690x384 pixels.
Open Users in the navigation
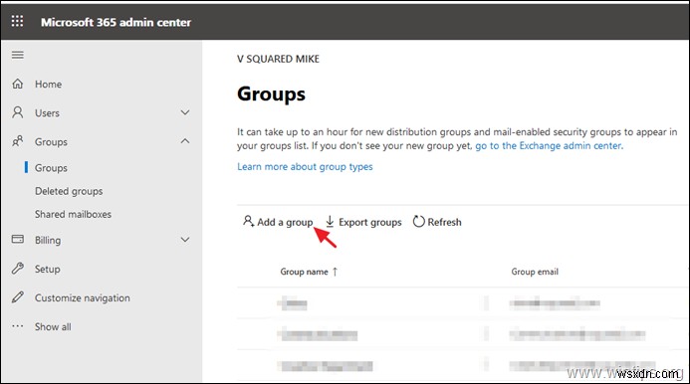pos(47,113)
